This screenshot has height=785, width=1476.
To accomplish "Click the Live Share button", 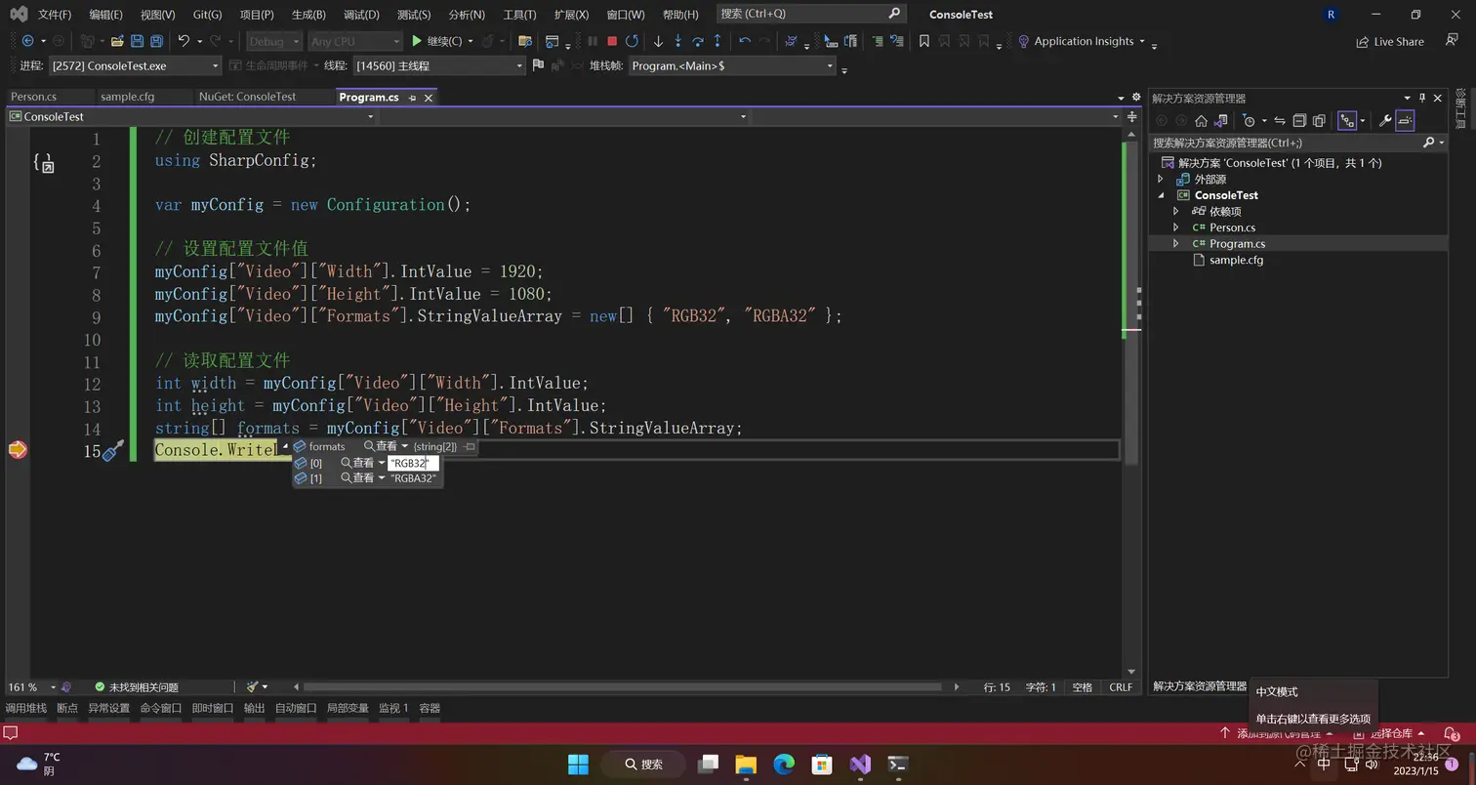I will 1390,42.
